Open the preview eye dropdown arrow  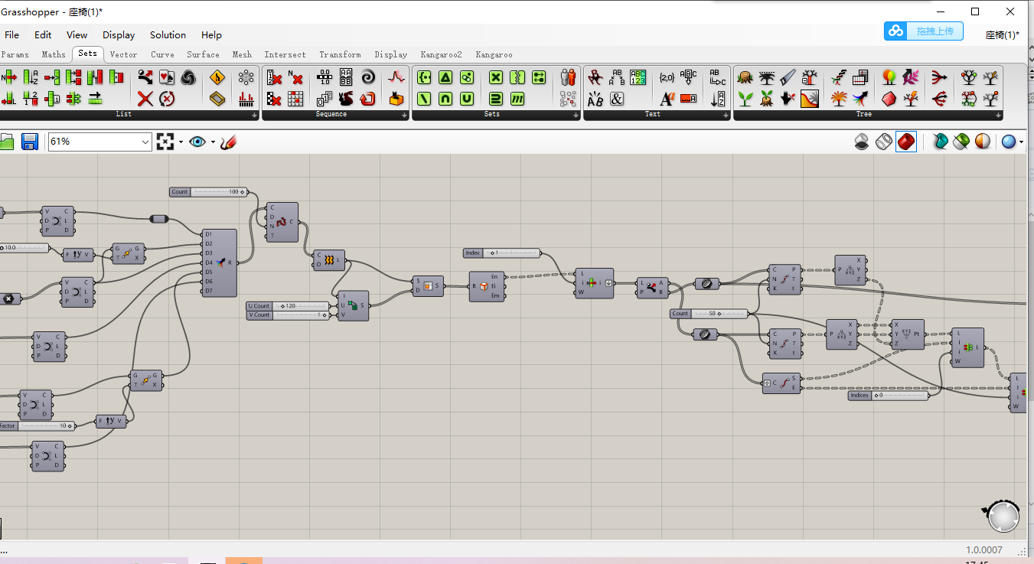(x=213, y=142)
